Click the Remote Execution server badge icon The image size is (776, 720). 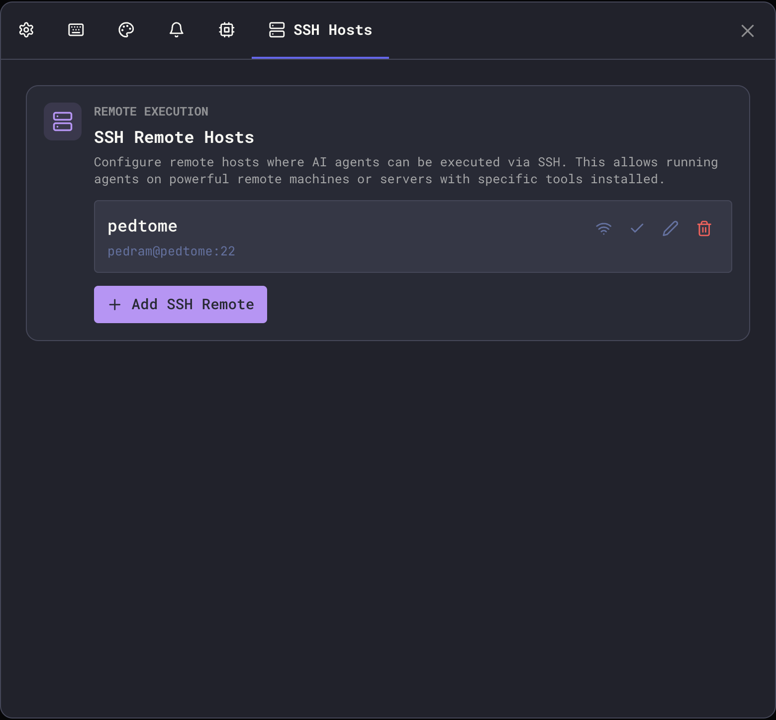click(62, 121)
